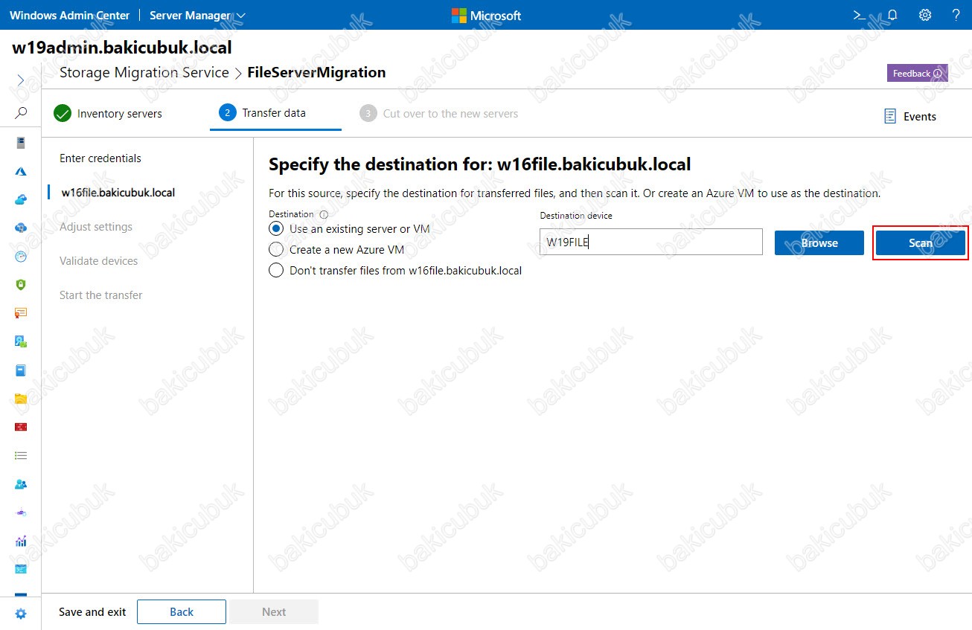Select w16file.bakicubuk.local in left navigation
This screenshot has width=972, height=630.
118,193
